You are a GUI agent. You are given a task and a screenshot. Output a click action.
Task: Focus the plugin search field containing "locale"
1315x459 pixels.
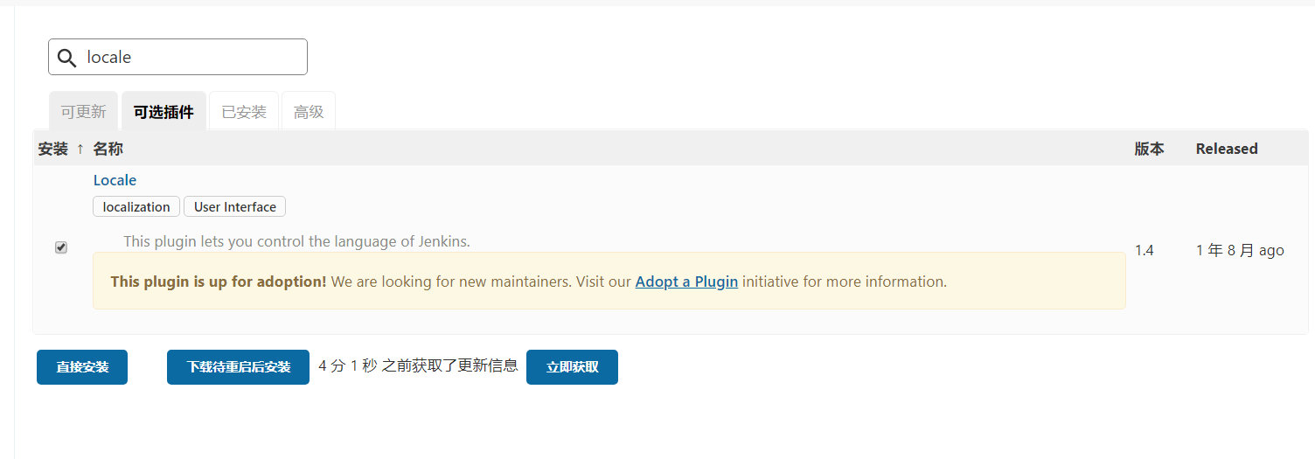(x=192, y=58)
